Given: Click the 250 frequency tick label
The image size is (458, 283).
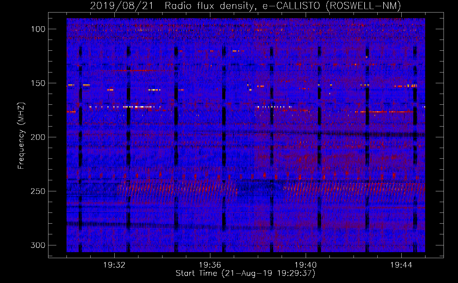Looking at the screenshot, I should 38,191.
